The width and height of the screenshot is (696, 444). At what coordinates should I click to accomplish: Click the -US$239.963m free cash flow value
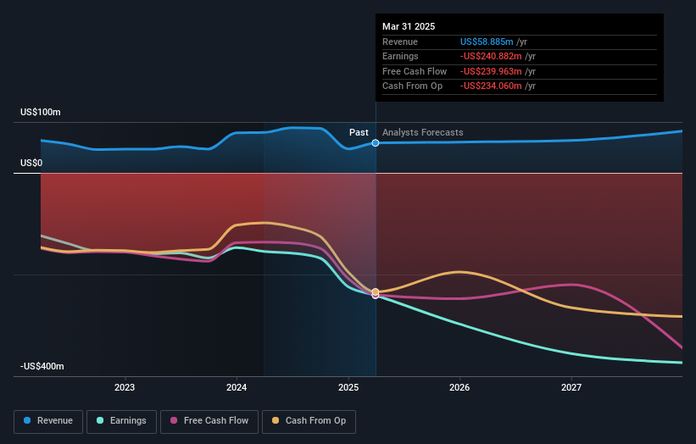pos(491,71)
